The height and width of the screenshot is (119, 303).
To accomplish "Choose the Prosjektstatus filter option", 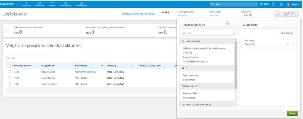I will pyautogui.click(x=190, y=57).
